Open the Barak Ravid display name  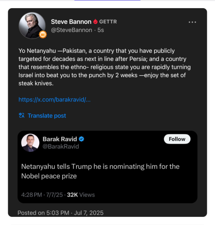[60, 139]
